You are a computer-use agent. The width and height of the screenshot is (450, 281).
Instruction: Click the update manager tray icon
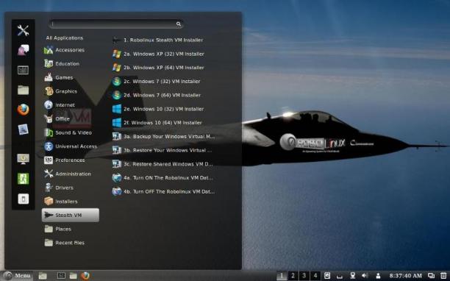point(327,276)
